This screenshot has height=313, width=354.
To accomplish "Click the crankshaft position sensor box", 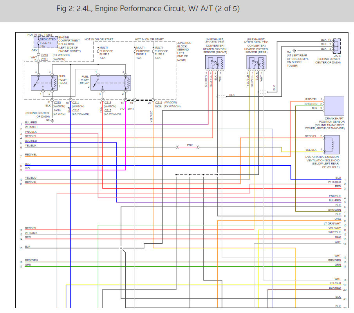I will pyautogui.click(x=334, y=106).
